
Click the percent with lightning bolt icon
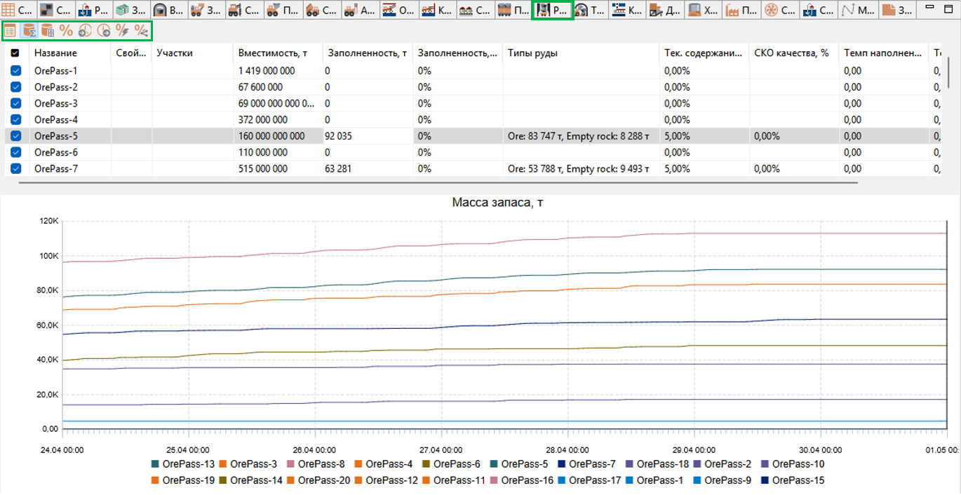[122, 30]
